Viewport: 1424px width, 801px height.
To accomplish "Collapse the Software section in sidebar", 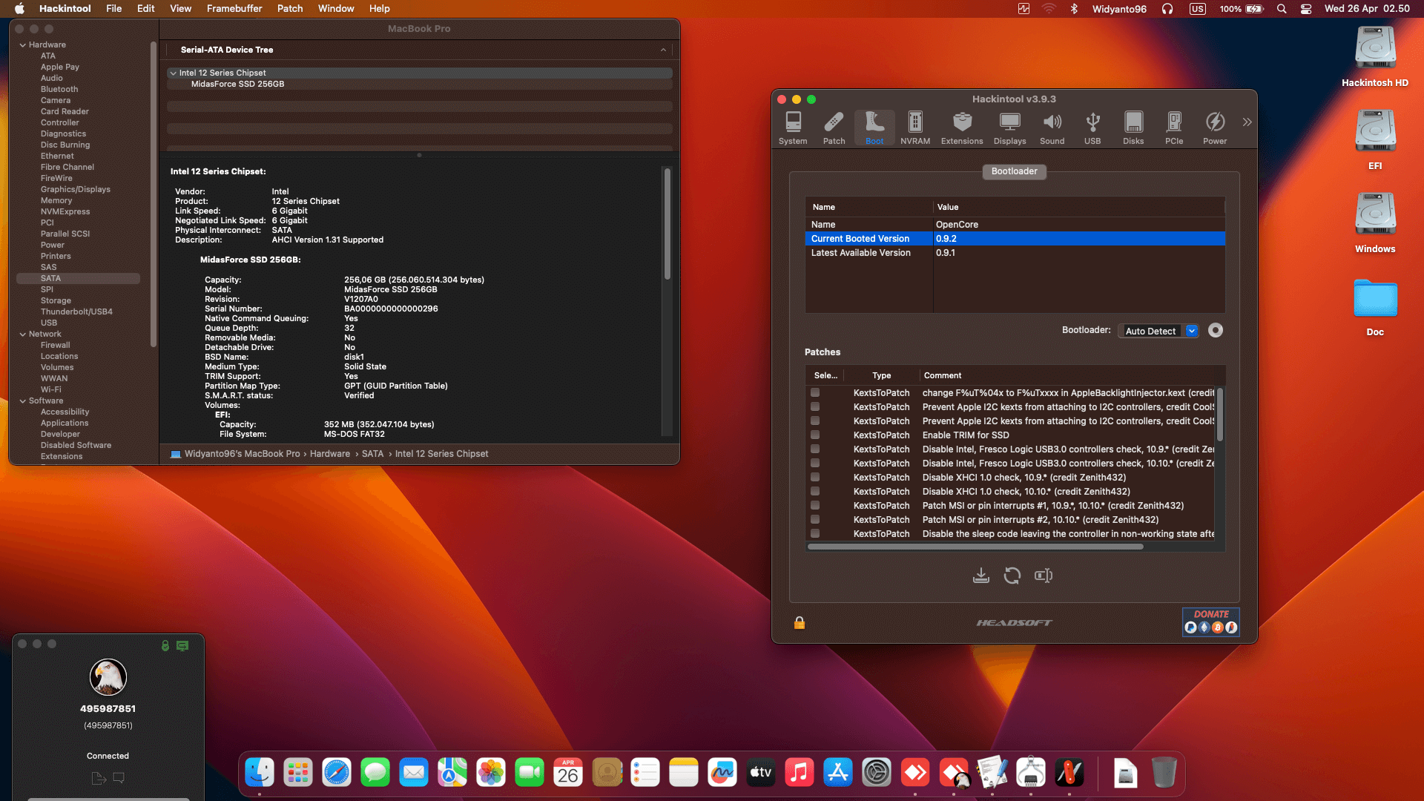I will point(22,401).
